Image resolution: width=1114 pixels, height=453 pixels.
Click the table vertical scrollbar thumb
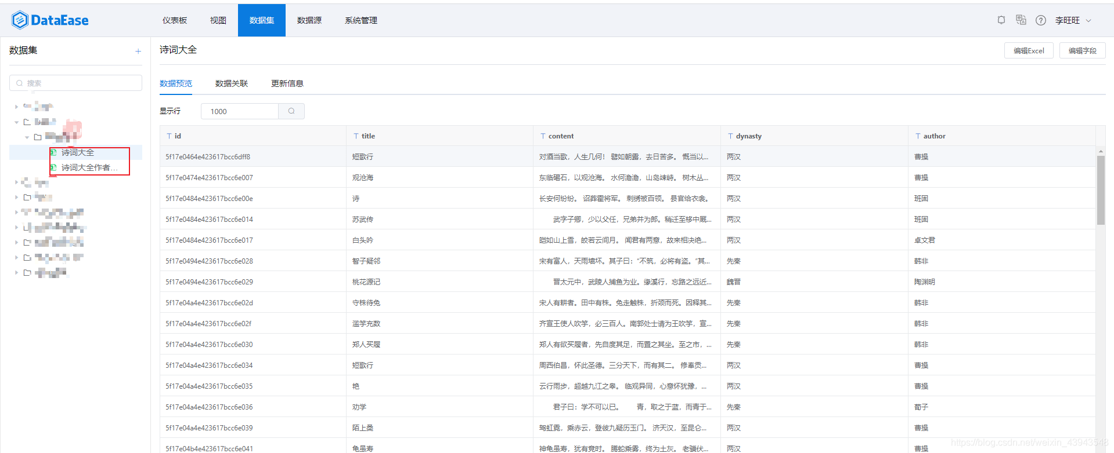click(x=1101, y=191)
